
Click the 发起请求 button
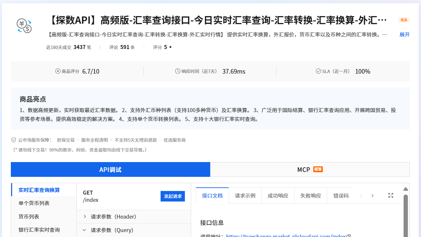[x=173, y=196]
